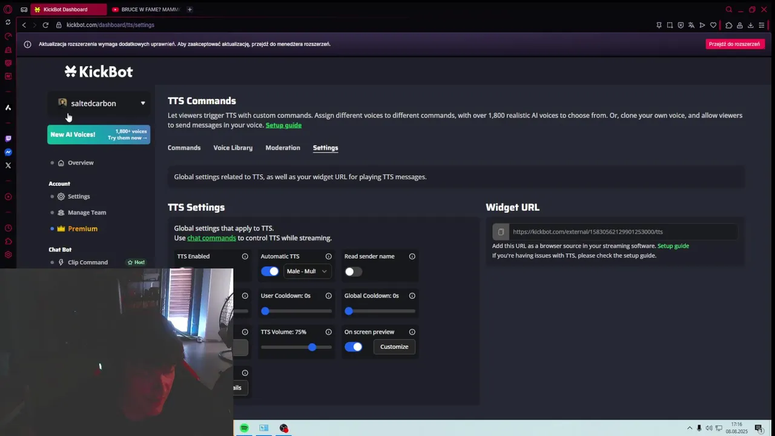This screenshot has height=436, width=775.
Task: Click the pin icon in address bar
Action: point(659,25)
